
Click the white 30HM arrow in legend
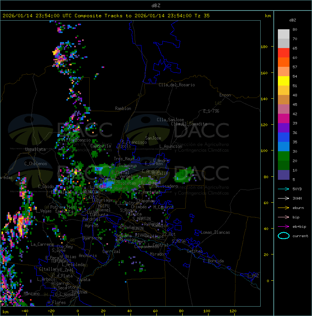coord(283,198)
